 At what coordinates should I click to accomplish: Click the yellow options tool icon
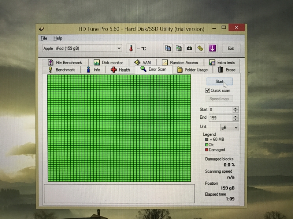click(200, 48)
